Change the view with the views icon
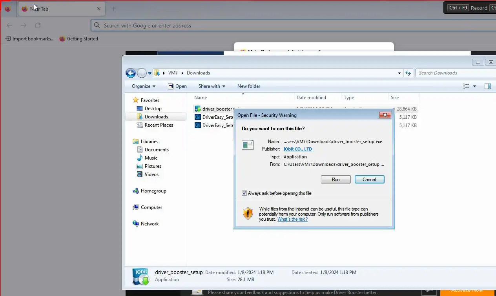The height and width of the screenshot is (296, 496). (466, 86)
